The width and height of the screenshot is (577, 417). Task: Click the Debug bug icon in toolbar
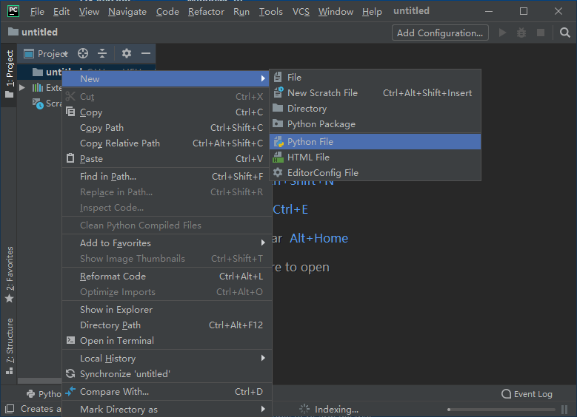[x=521, y=33]
